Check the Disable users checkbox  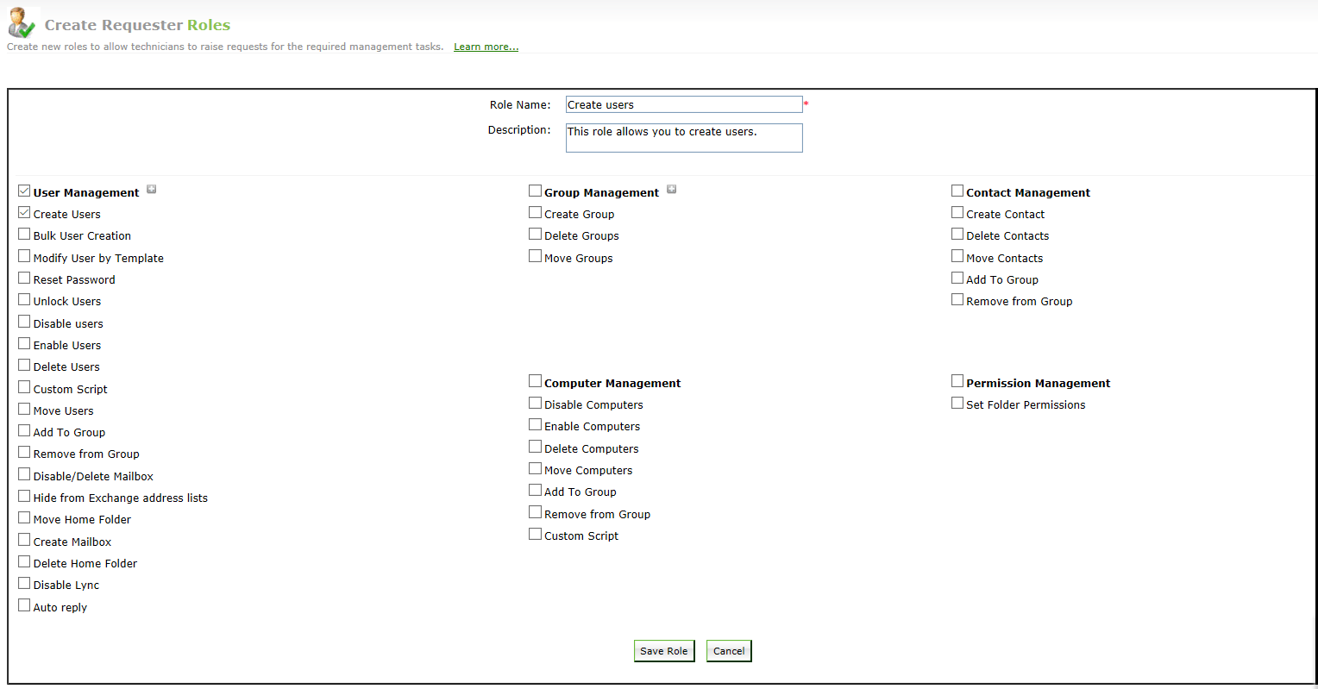coord(24,322)
